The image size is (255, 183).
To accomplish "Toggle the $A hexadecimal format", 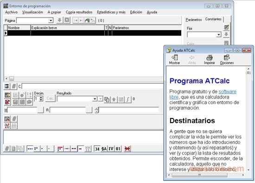I will click(104, 149).
